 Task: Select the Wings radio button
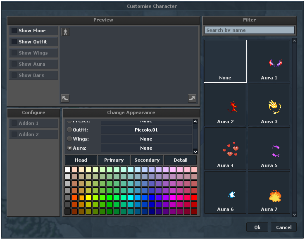point(69,139)
